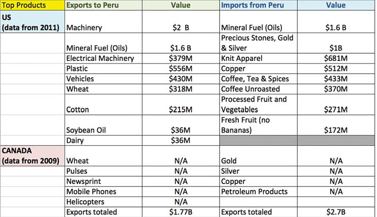Select the Helicopters cell
The height and width of the screenshot is (217, 377).
103,202
